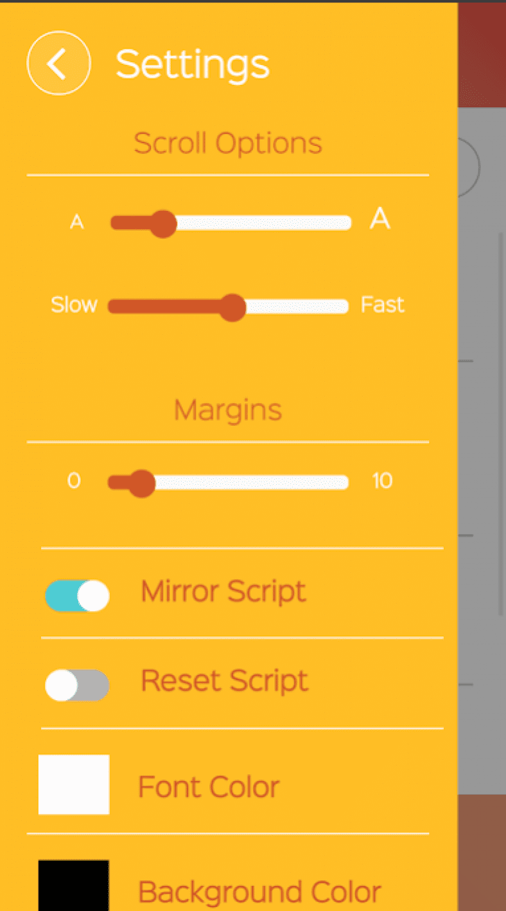506x911 pixels.
Task: Click the Slow speed label
Action: [x=74, y=305]
